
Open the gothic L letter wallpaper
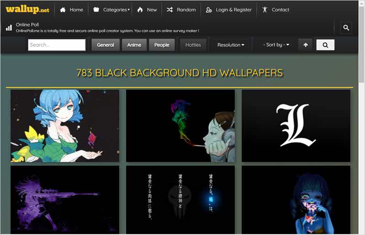pyautogui.click(x=296, y=126)
